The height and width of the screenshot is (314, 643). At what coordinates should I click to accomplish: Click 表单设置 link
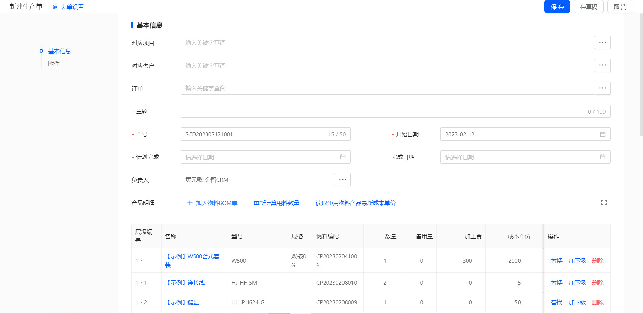pyautogui.click(x=72, y=7)
